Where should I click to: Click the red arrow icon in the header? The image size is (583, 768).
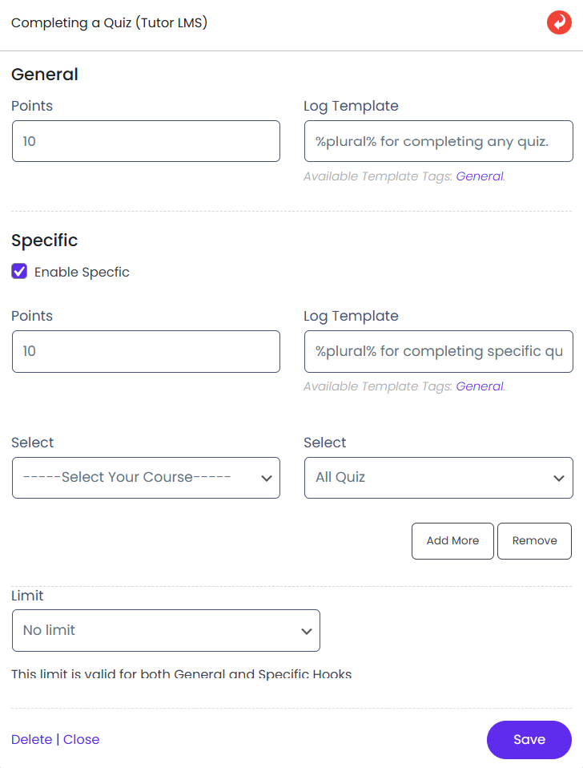559,22
